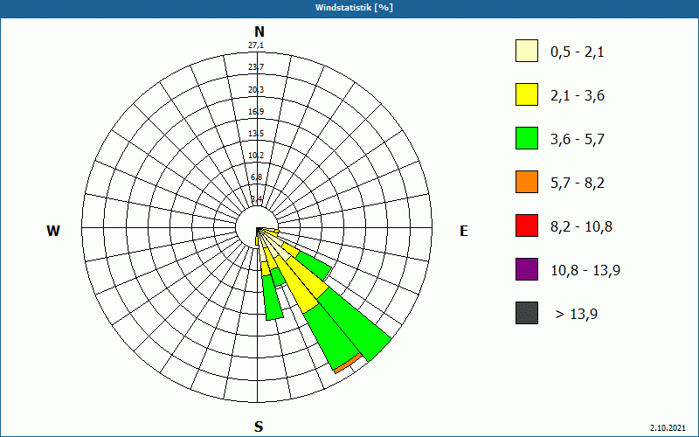Click the N compass label
This screenshot has width=699, height=437.
point(259,31)
